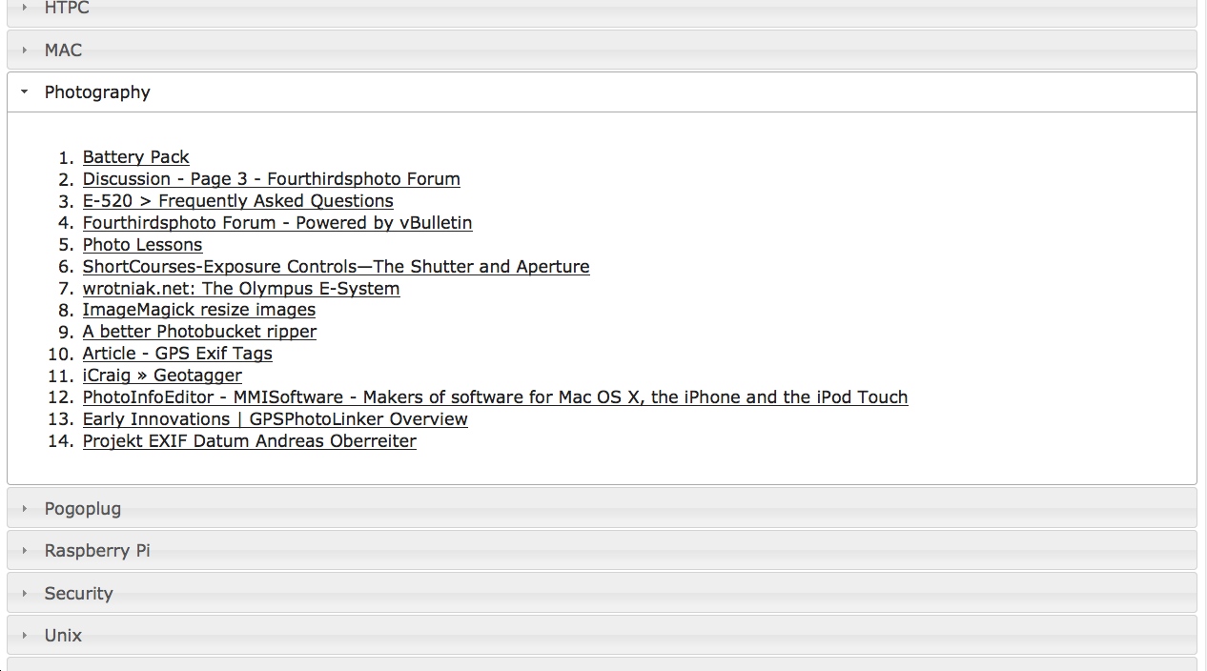Collapse the Photography section

[97, 91]
